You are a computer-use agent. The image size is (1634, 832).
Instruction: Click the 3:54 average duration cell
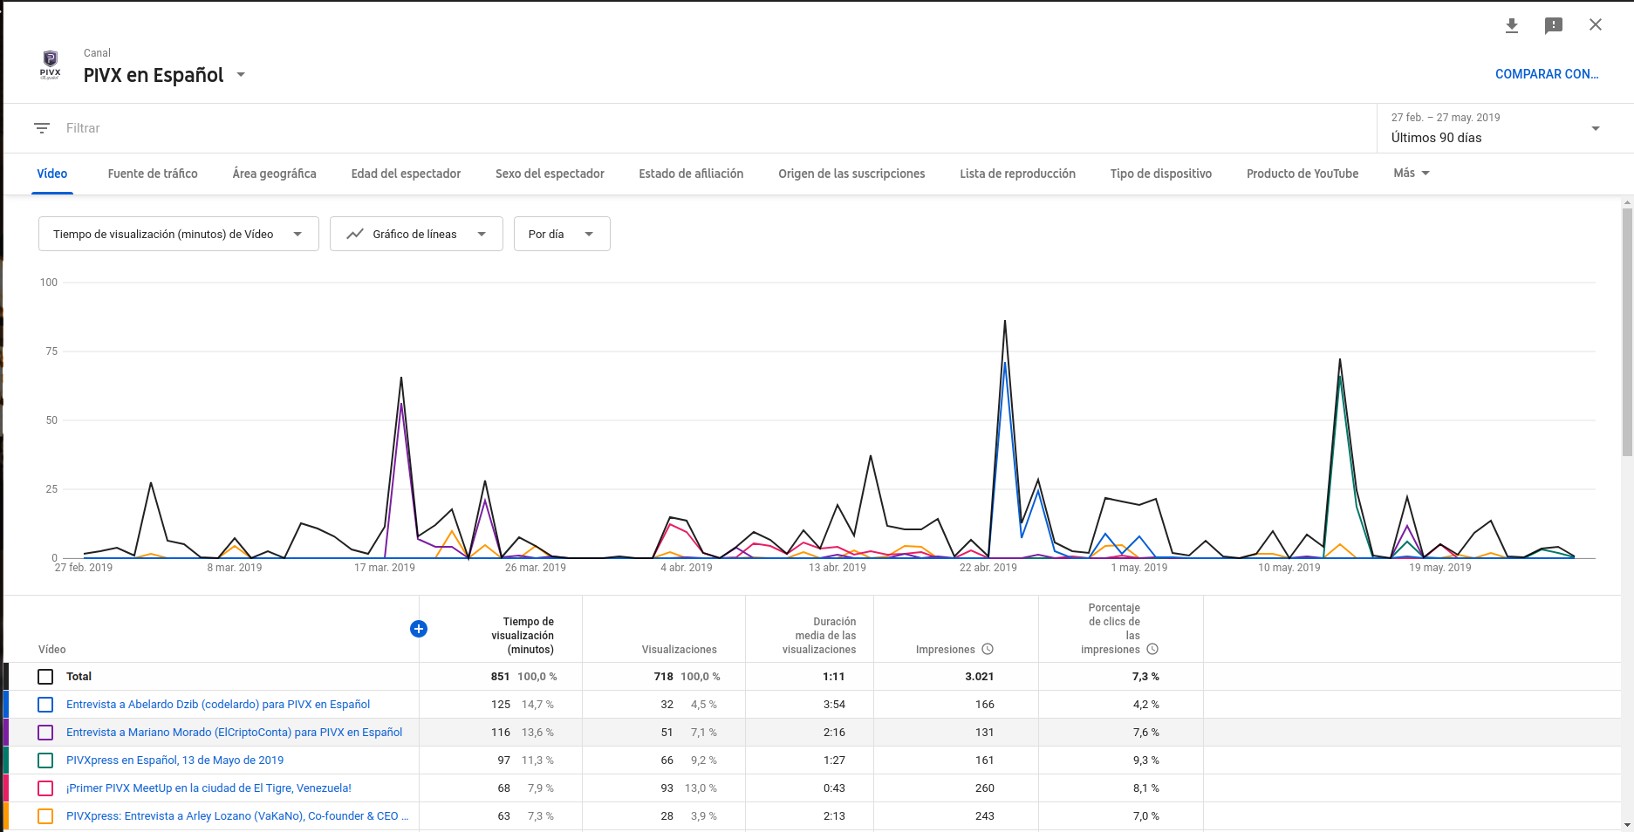(x=834, y=705)
